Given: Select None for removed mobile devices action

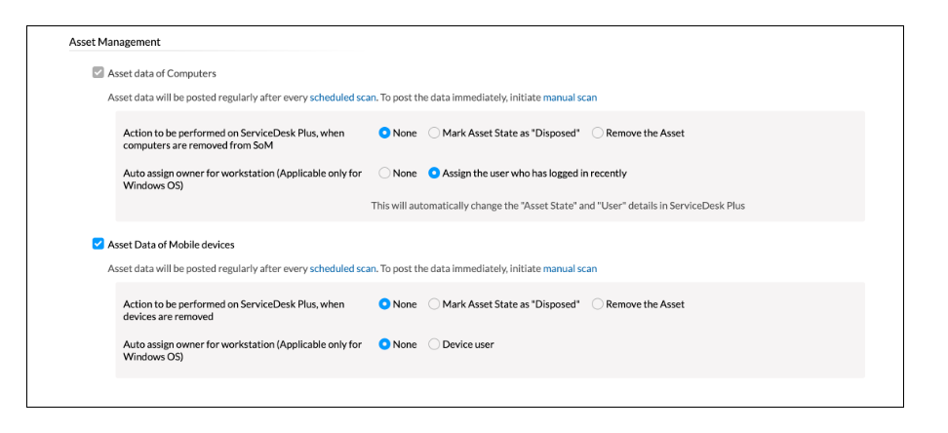Looking at the screenshot, I should point(385,304).
